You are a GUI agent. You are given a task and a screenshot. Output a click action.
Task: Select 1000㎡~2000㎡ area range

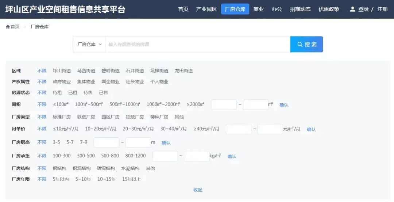pyautogui.click(x=163, y=104)
